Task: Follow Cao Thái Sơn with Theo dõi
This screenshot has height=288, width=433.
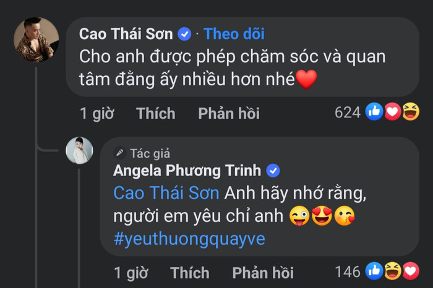Action: [x=234, y=33]
